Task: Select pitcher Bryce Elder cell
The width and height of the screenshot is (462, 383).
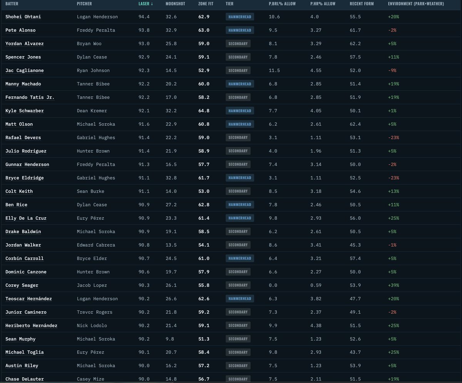Action: click(x=92, y=259)
